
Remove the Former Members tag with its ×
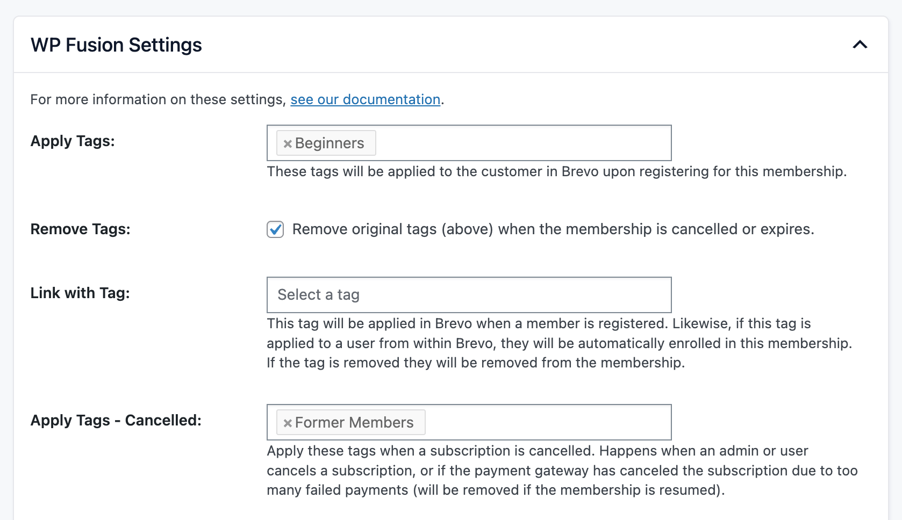tap(288, 423)
